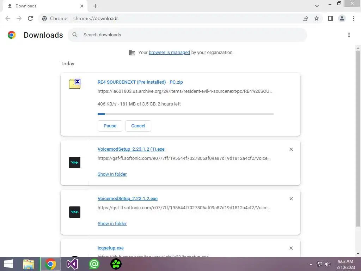Viewport: 361px width, 271px height.
Task: Click the RE4 download progress bar
Action: (x=185, y=114)
